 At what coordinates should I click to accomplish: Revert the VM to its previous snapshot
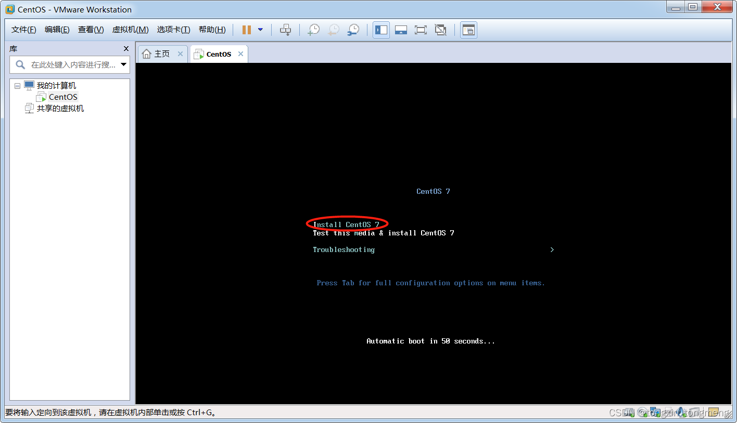[x=333, y=30]
